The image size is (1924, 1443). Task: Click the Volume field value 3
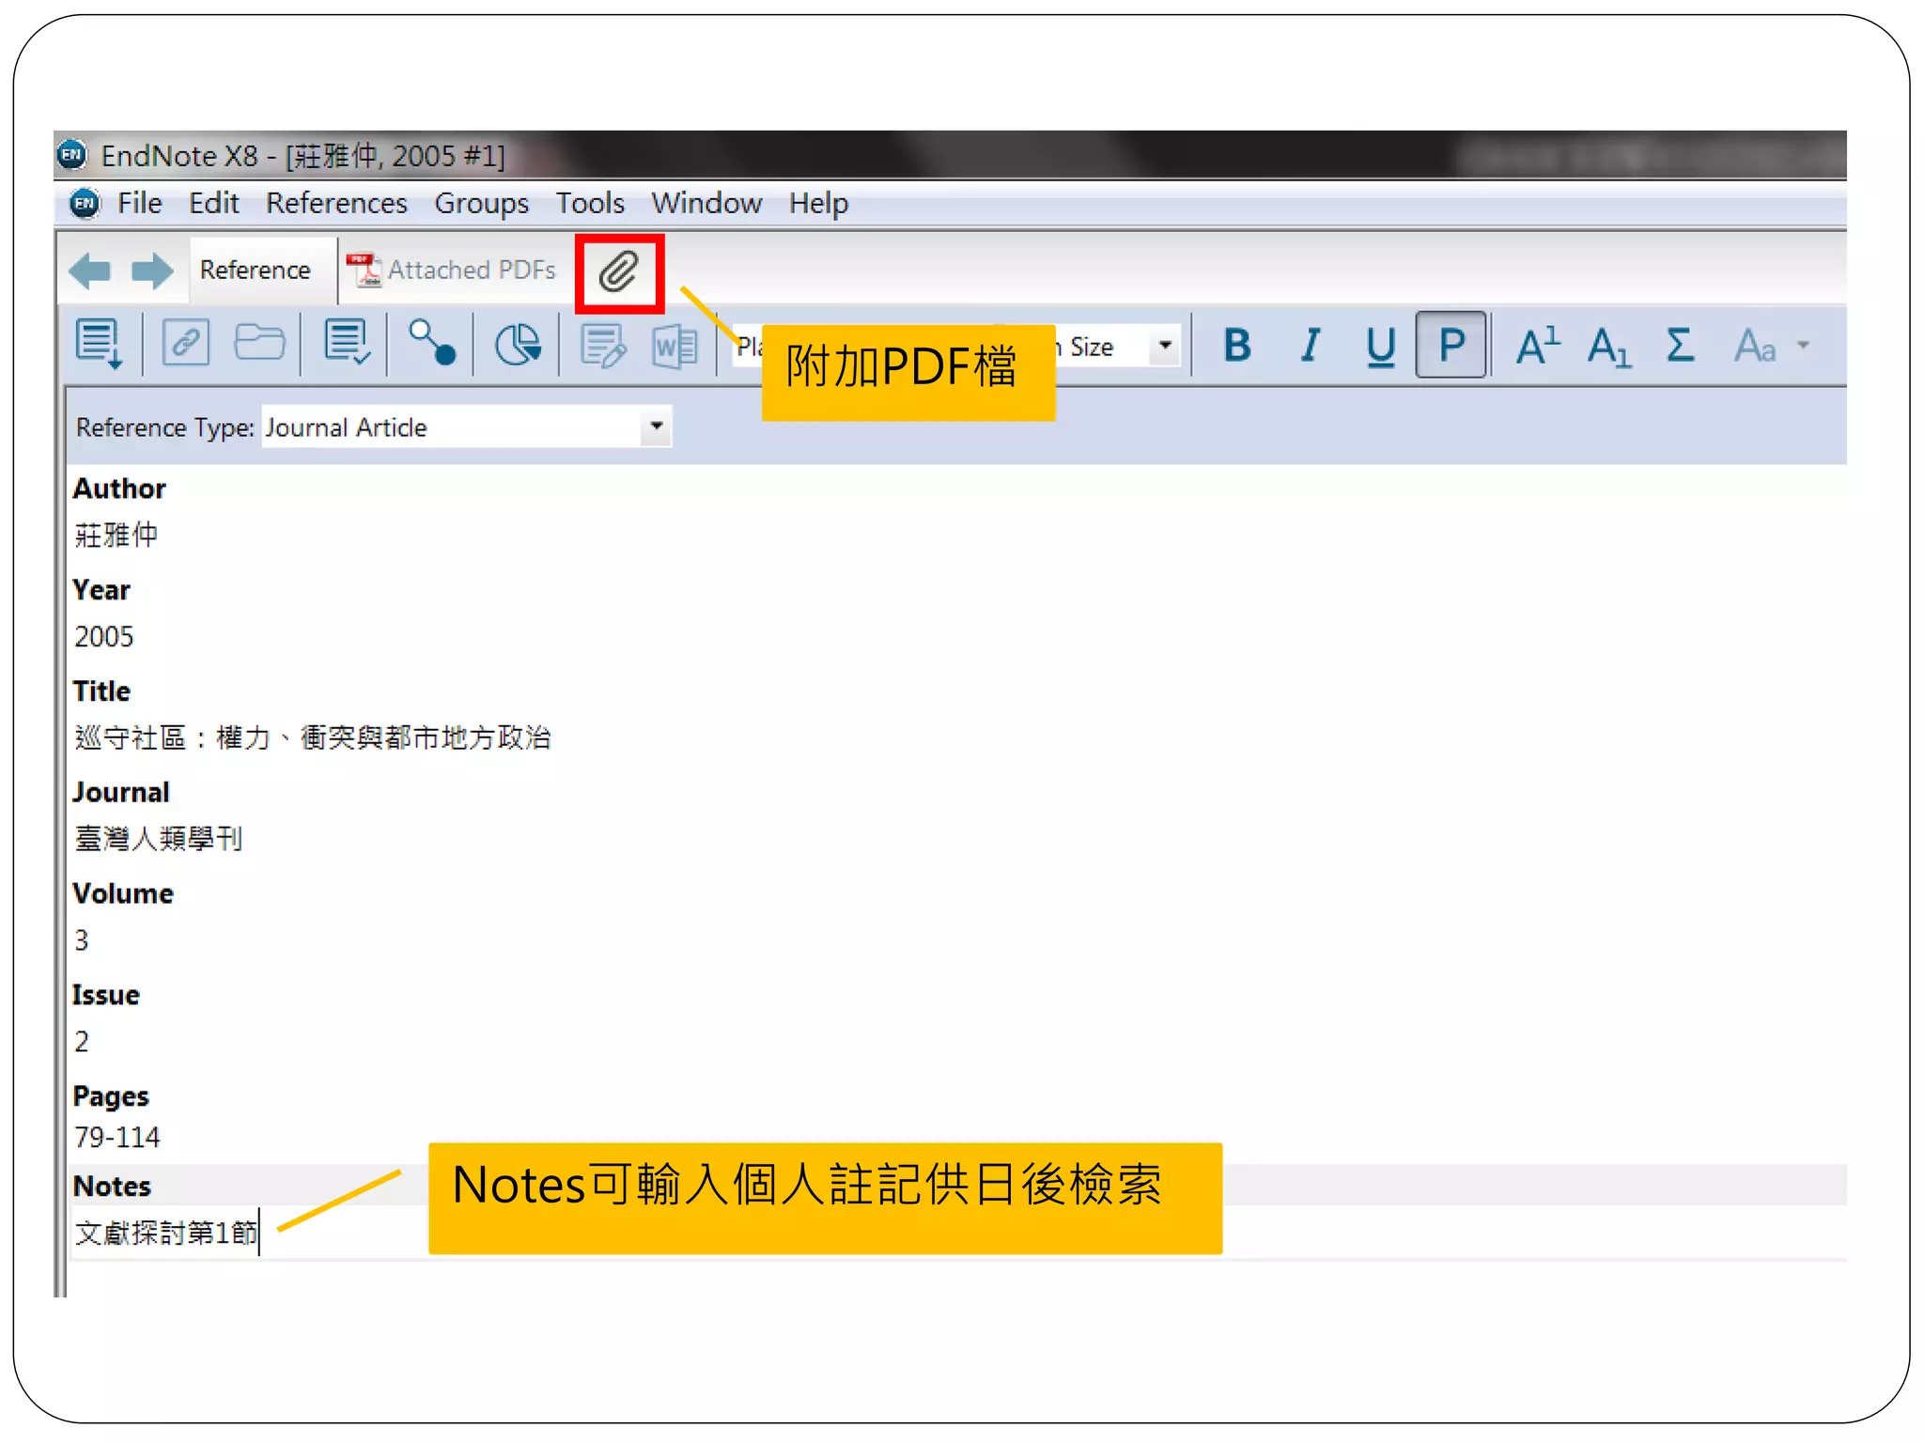82,939
